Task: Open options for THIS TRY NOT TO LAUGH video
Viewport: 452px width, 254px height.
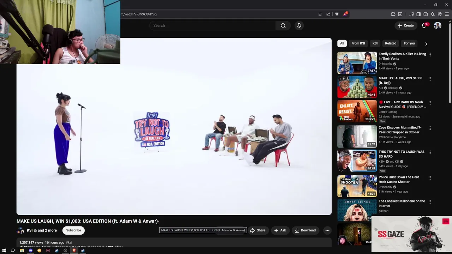Action: tap(430, 152)
